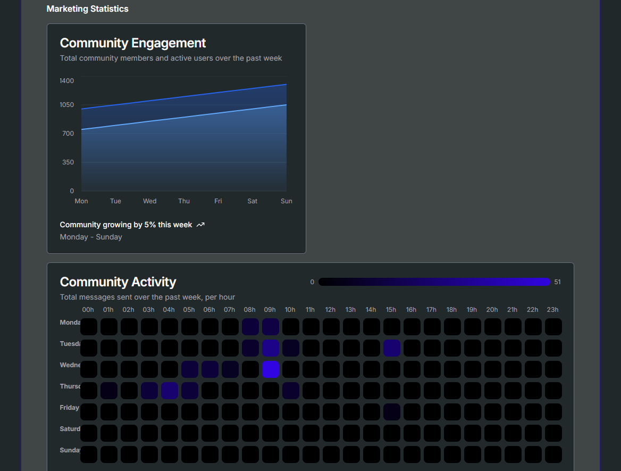
Task: Click the highlighted Tuesday 09h heatmap cell
Action: pos(270,348)
